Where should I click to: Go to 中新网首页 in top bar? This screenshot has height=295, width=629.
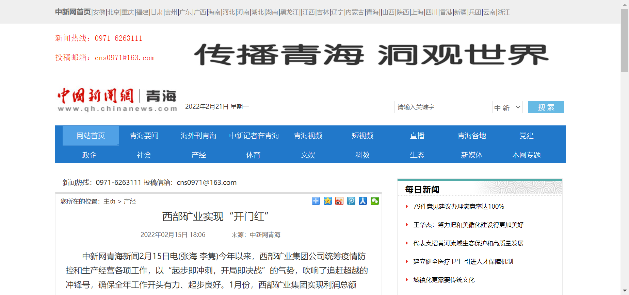pyautogui.click(x=73, y=12)
